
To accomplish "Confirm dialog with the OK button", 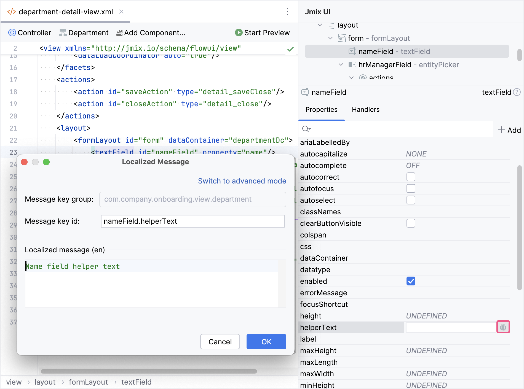I will coord(266,342).
